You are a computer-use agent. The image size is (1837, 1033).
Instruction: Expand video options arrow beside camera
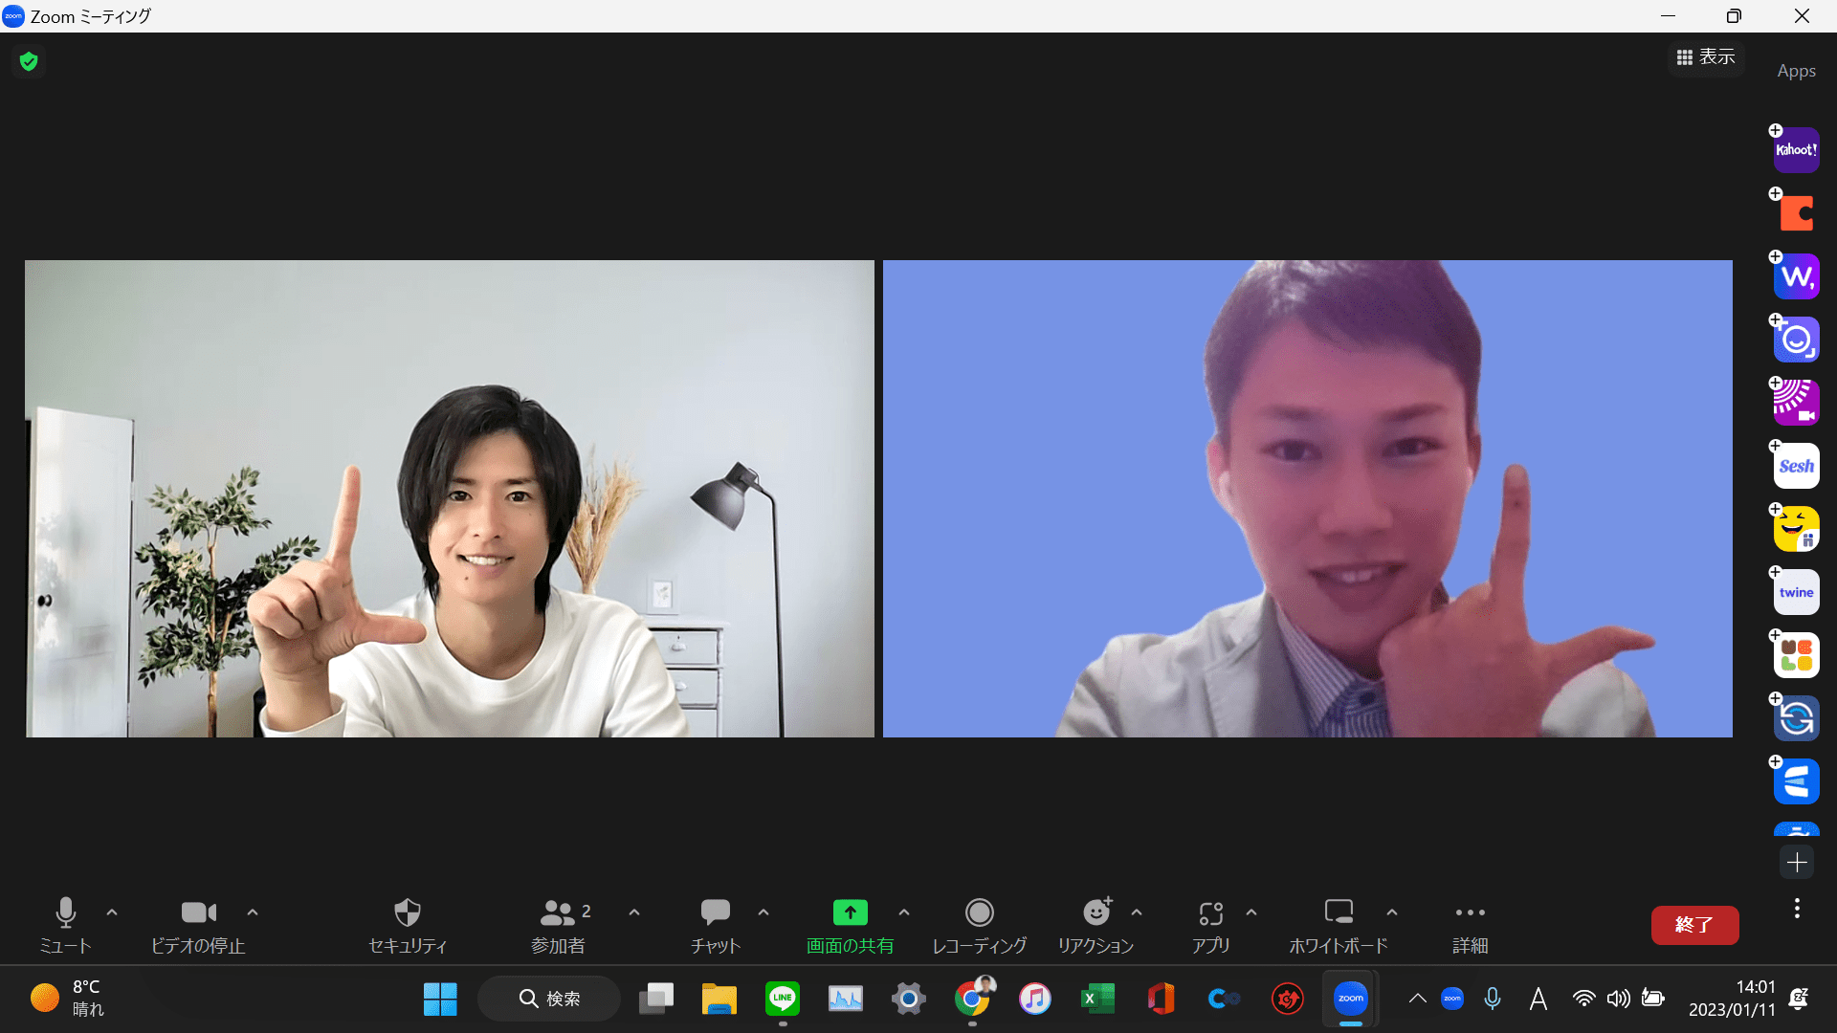coord(253,912)
